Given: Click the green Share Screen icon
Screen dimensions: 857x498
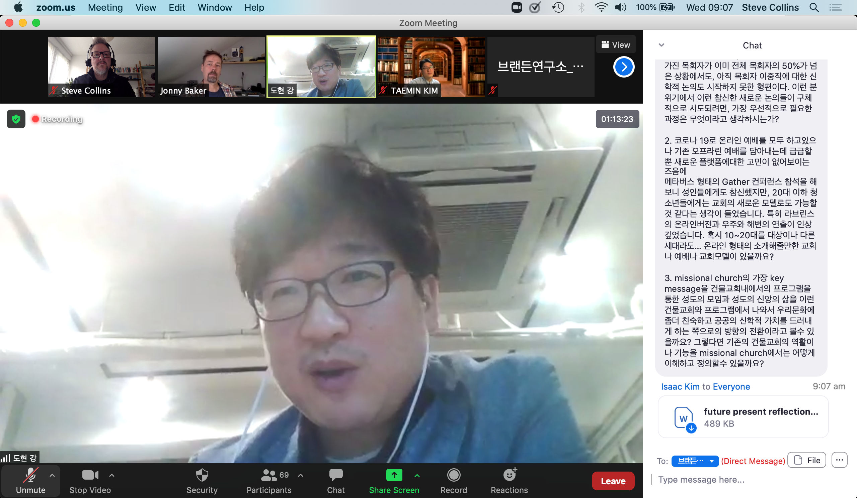Looking at the screenshot, I should 394,475.
